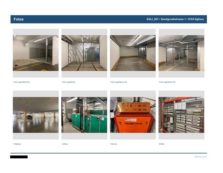Click the 'Freie Lagerfläche UG' caption under the metal-cage photo

click(x=167, y=82)
